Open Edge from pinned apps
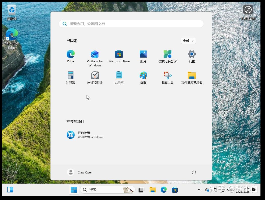 click(x=71, y=57)
